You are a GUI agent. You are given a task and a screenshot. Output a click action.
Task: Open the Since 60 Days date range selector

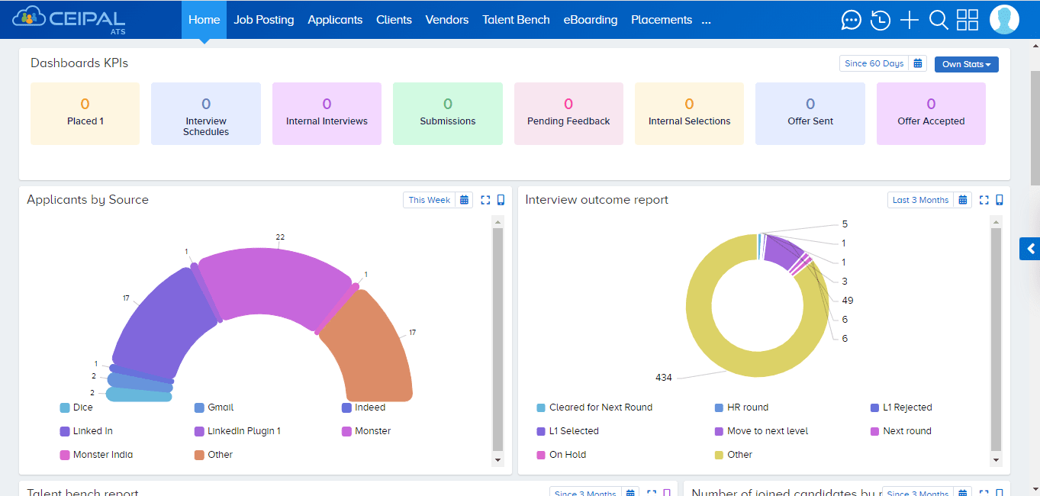coord(873,63)
